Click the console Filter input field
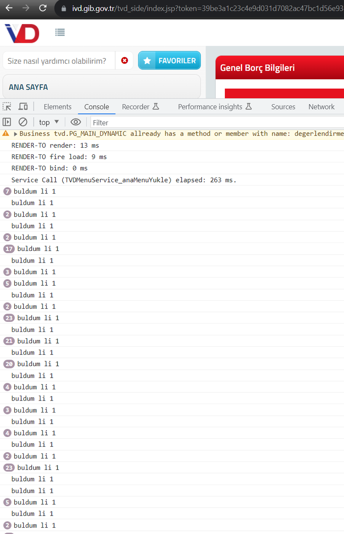 217,122
